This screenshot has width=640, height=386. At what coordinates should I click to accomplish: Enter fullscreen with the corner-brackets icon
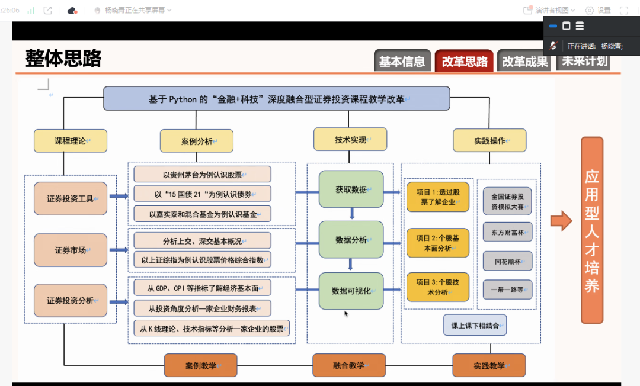[x=624, y=10]
